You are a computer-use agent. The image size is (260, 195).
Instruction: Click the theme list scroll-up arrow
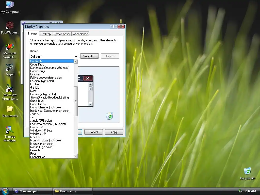pyautogui.click(x=76, y=62)
